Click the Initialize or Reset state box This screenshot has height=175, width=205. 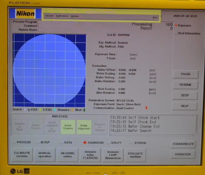coord(20,127)
